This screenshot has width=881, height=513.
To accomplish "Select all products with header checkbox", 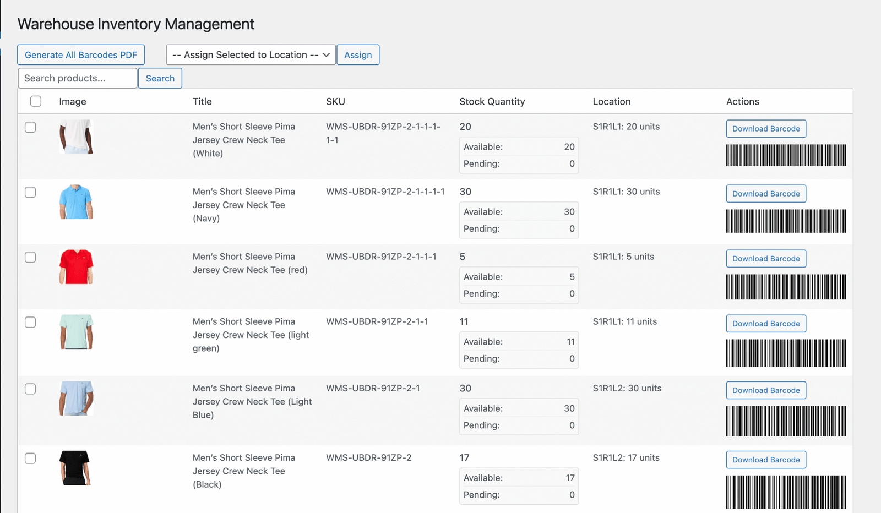I will [36, 101].
